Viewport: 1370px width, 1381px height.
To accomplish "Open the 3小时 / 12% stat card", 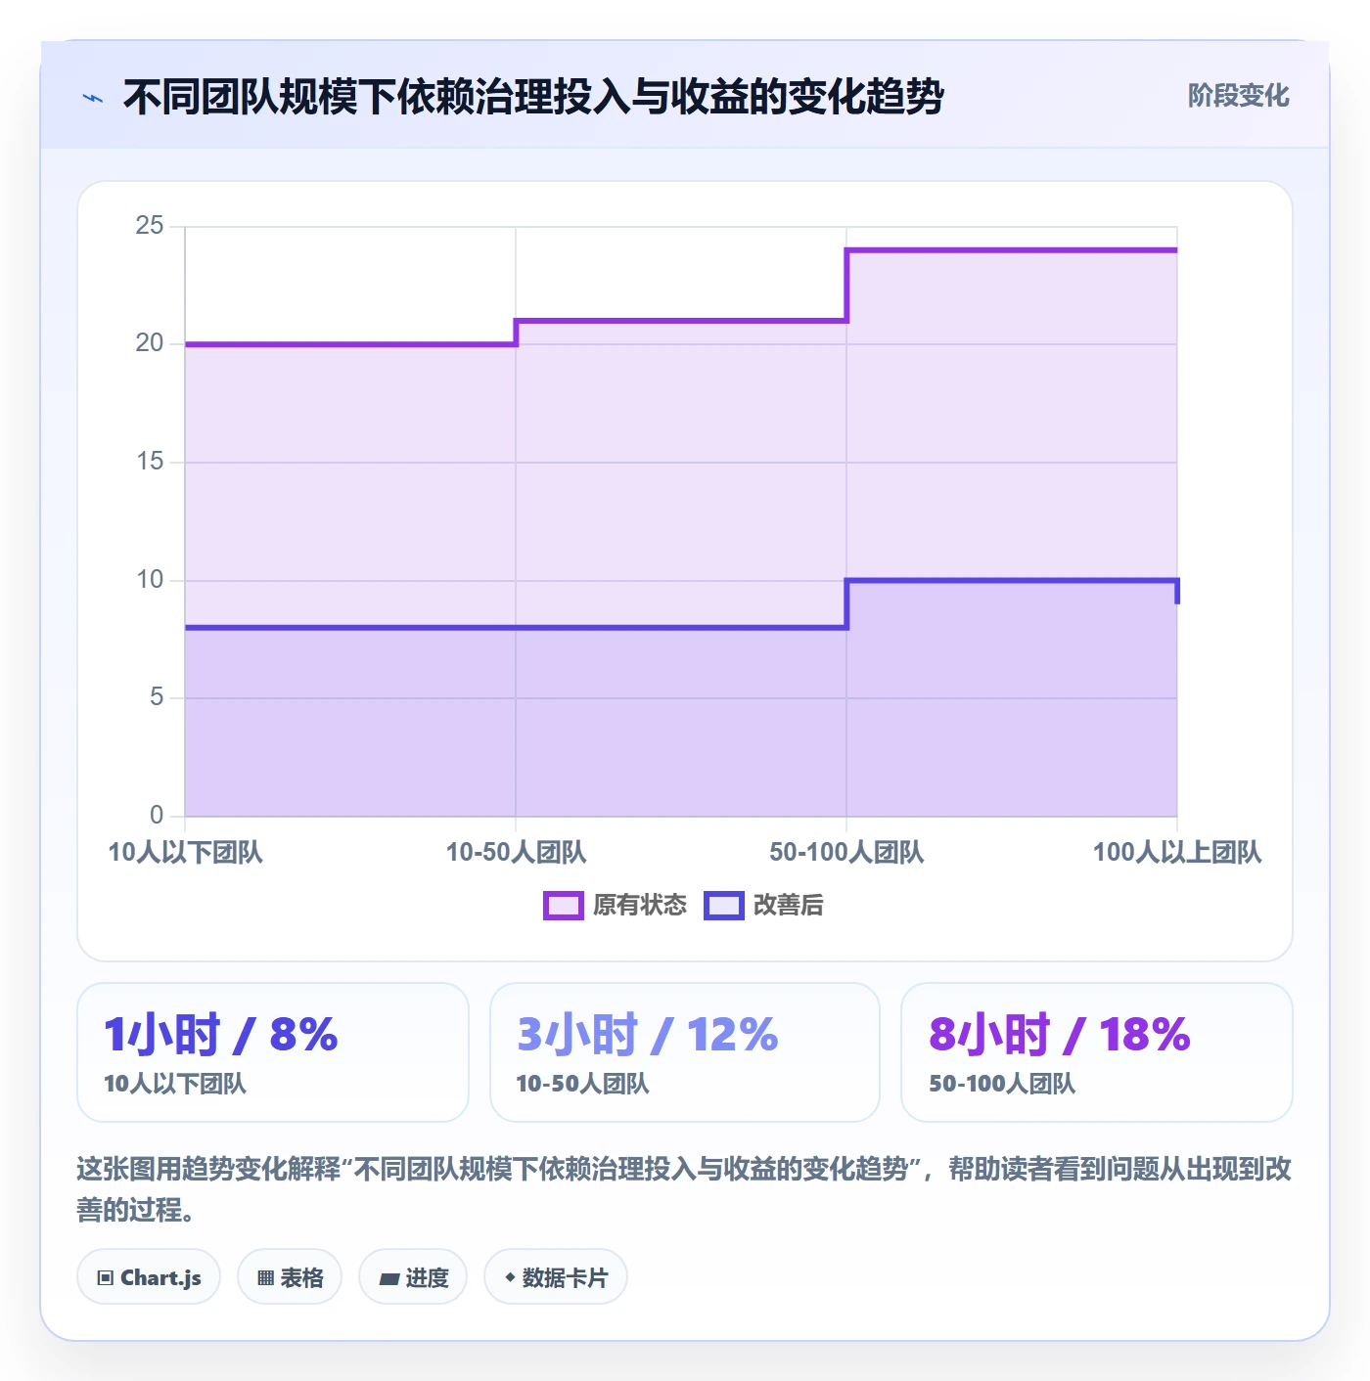I will (685, 1052).
